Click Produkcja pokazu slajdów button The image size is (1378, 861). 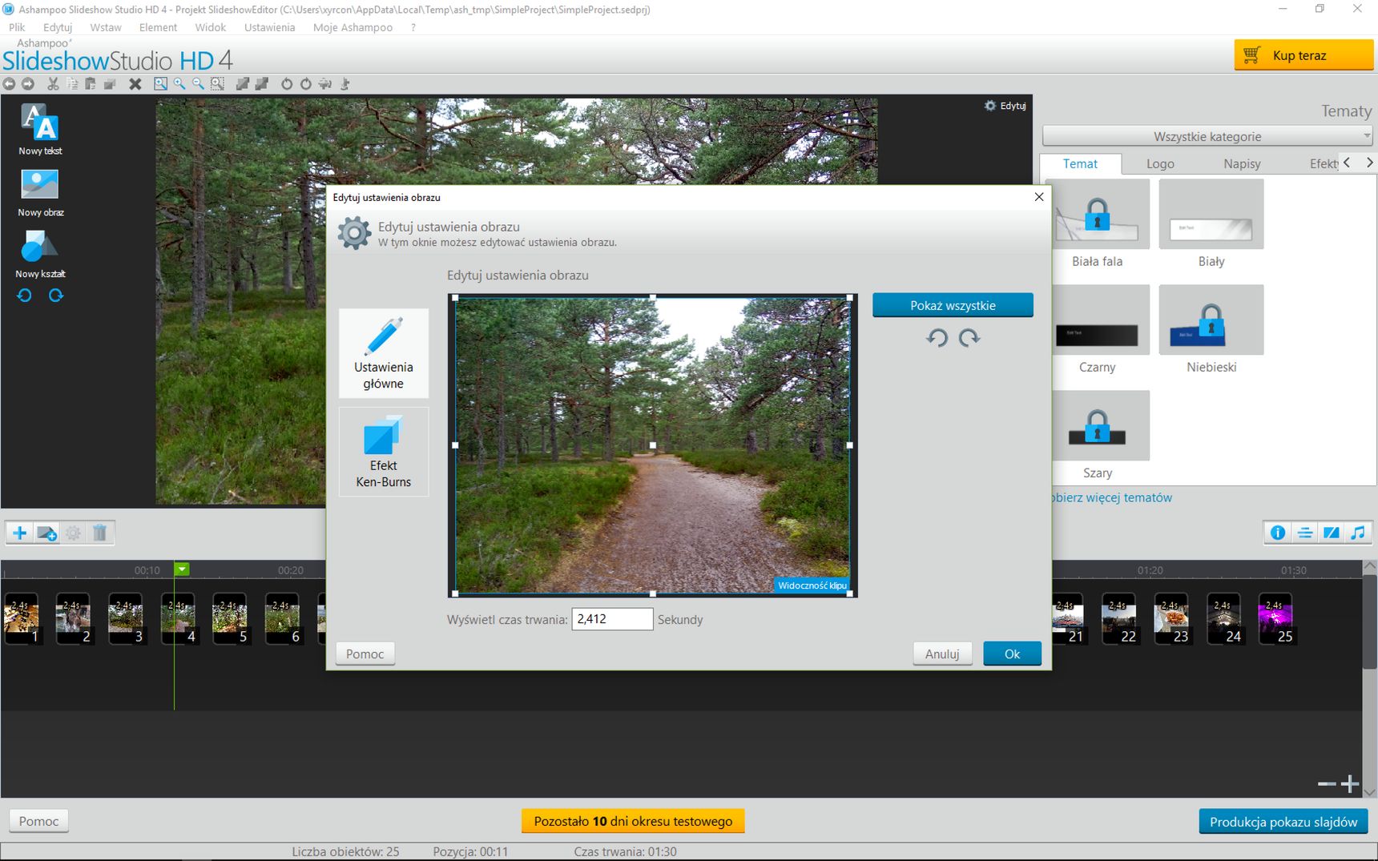[1283, 822]
